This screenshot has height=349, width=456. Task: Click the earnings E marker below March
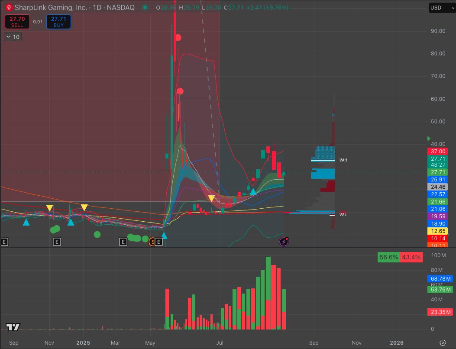pos(123,242)
